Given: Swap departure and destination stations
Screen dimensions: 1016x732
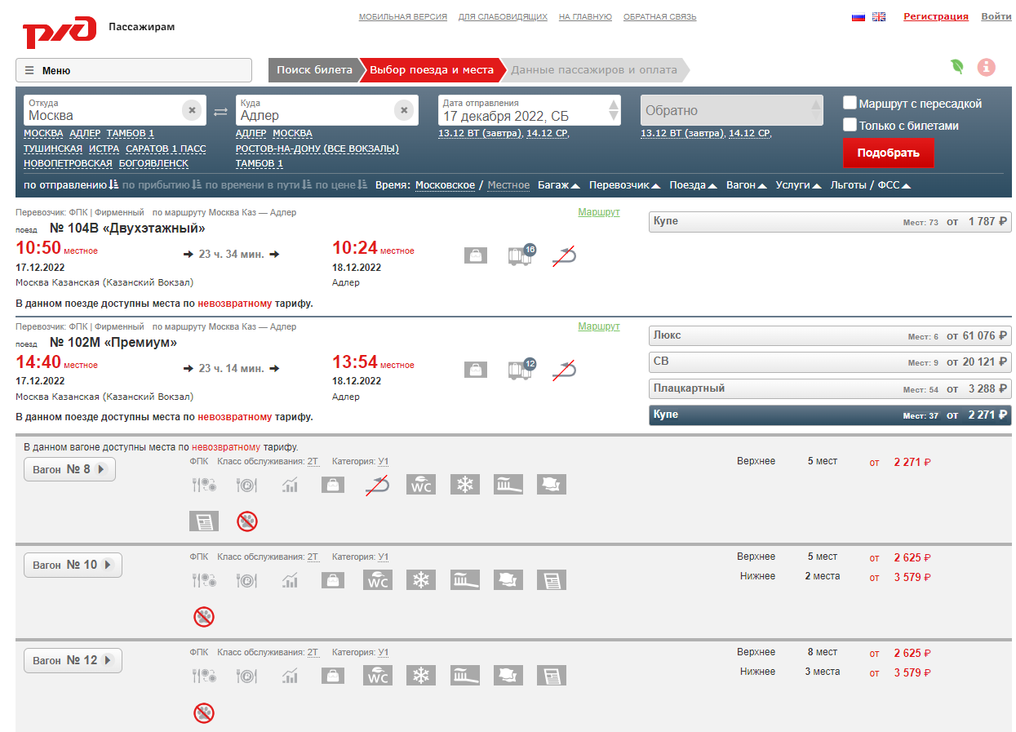Looking at the screenshot, I should point(220,111).
